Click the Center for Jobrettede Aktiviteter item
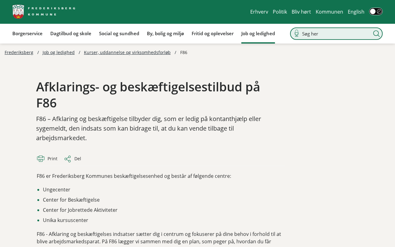395x247 pixels. [80, 210]
